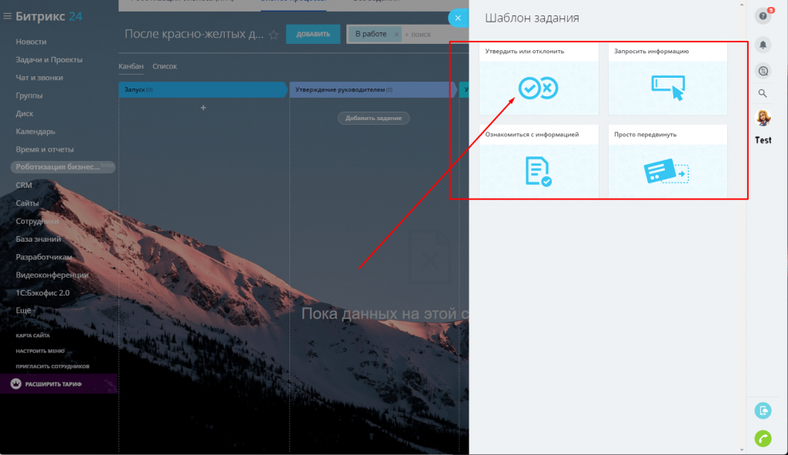Select the 'Утвердить или отклонить' template icon
Viewport: 788px width, 455px height.
[537, 88]
